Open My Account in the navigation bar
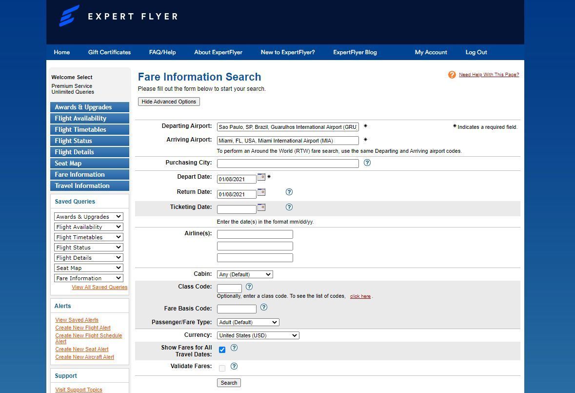The width and height of the screenshot is (575, 393). click(431, 52)
